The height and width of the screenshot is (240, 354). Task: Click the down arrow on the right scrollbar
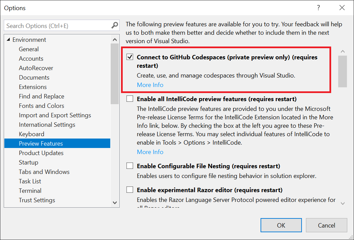pyautogui.click(x=343, y=203)
